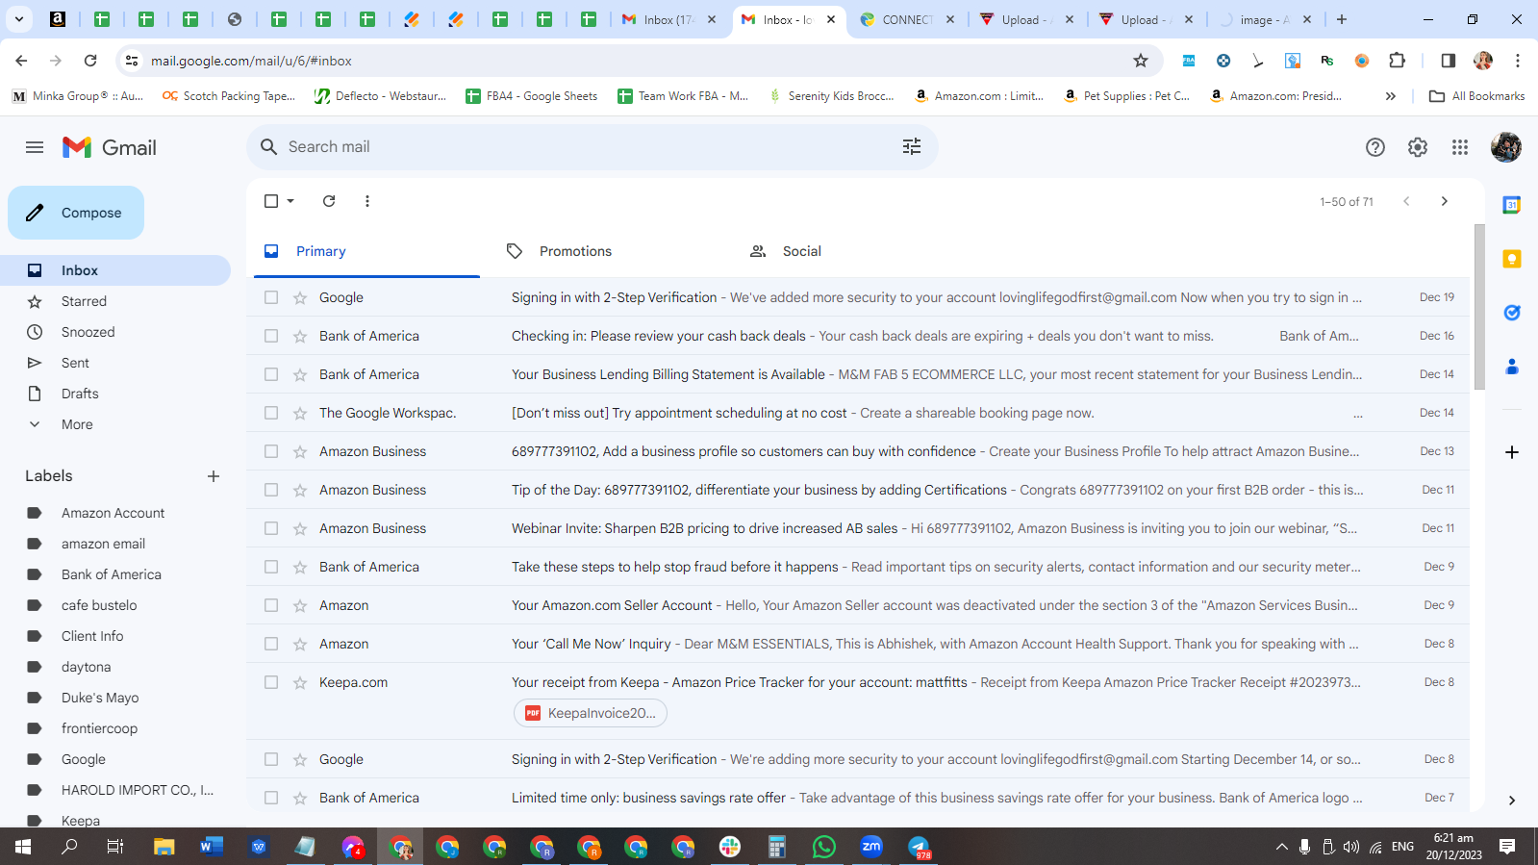Star the Google 2-Step Verification email dated Dec 19
The image size is (1538, 865).
click(300, 297)
